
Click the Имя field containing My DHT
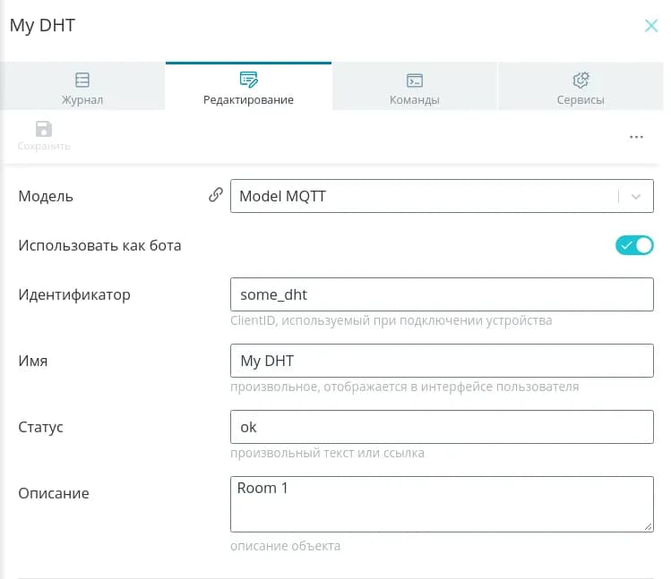(x=442, y=361)
